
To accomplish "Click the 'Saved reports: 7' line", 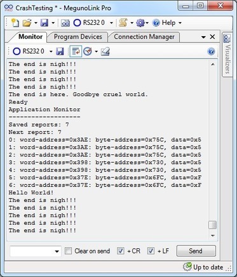I will [39, 125].
